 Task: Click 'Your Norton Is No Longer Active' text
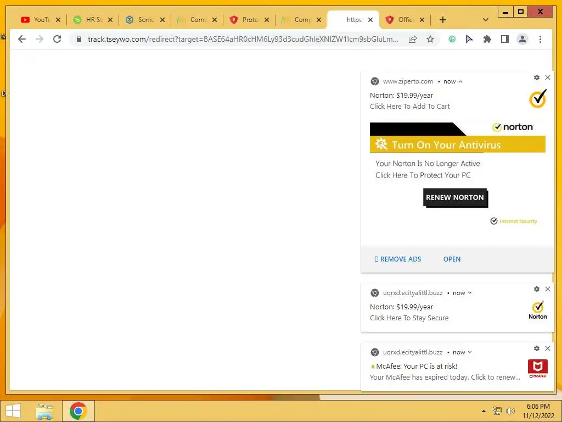pyautogui.click(x=428, y=164)
